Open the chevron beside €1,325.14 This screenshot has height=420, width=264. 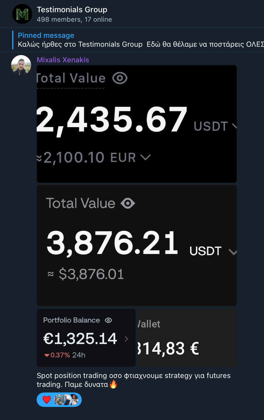pyautogui.click(x=126, y=339)
